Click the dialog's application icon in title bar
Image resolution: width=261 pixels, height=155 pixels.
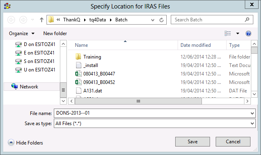[x=8, y=6]
